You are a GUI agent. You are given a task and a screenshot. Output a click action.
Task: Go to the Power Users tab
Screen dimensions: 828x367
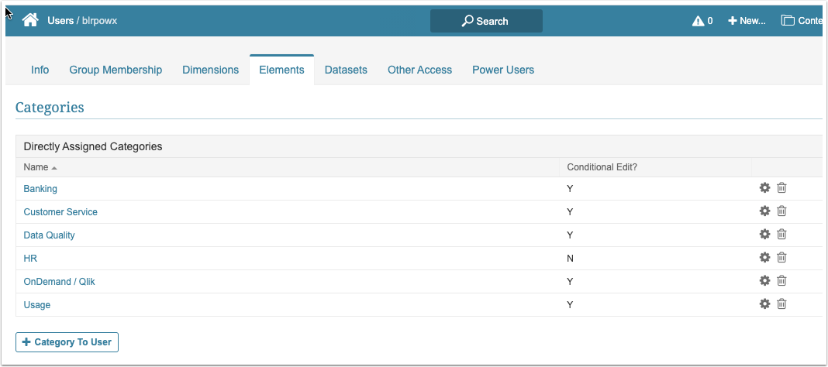503,70
